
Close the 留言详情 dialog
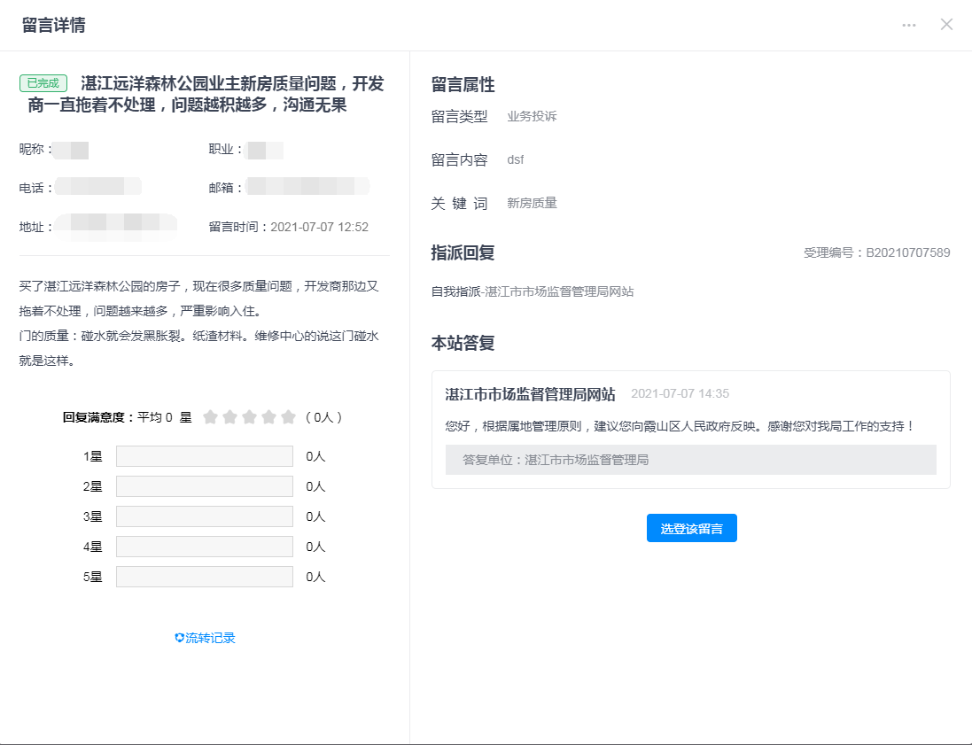946,25
